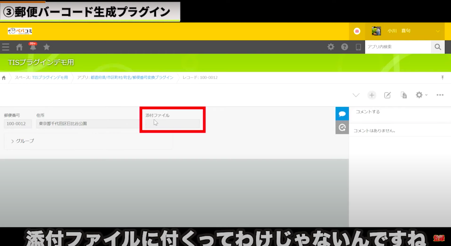Go to next record down arrow
The height and width of the screenshot is (246, 451).
coord(356,95)
